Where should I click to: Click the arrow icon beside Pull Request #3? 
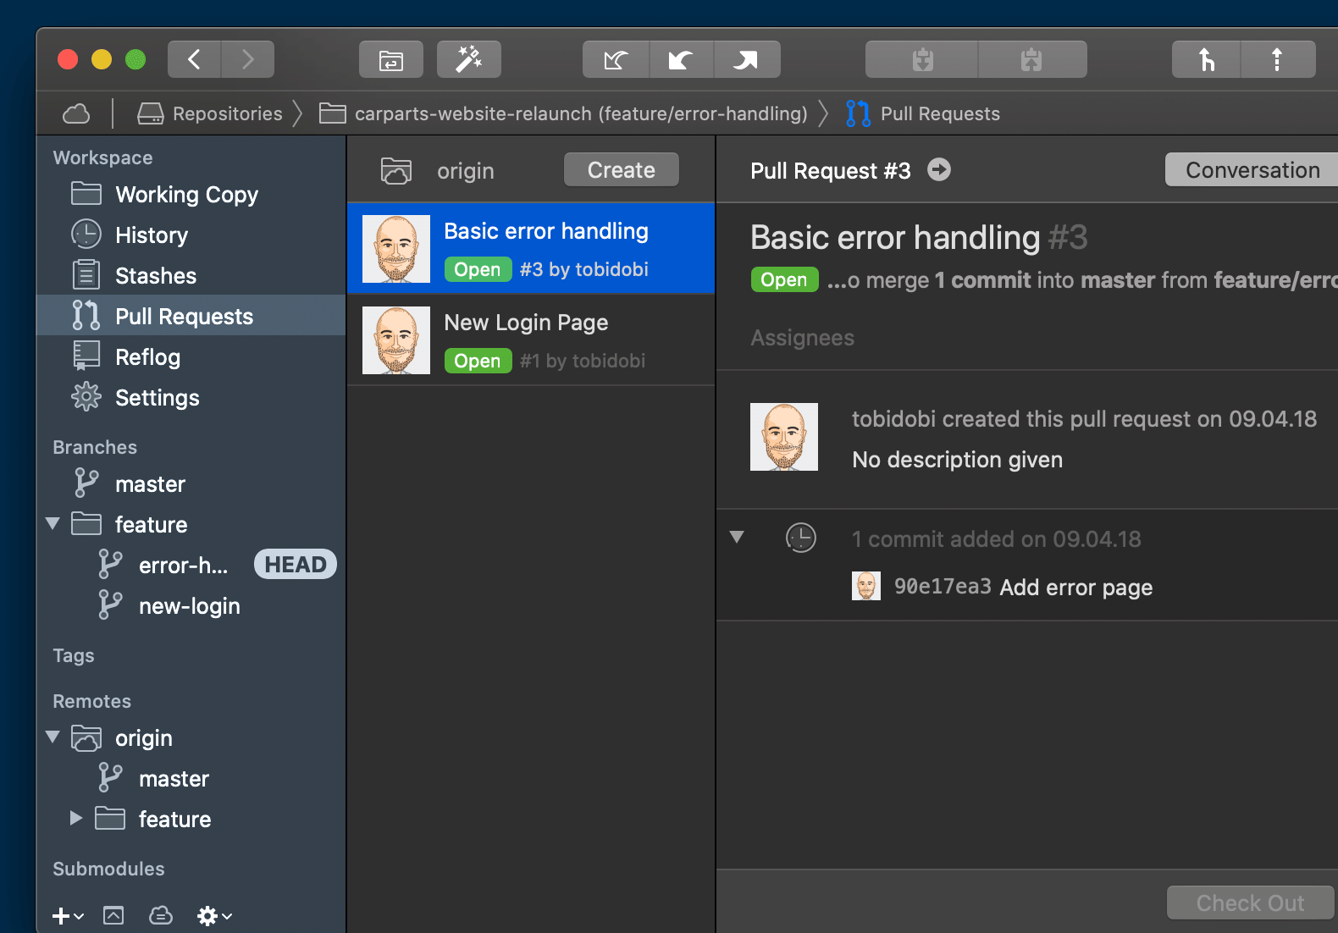click(938, 170)
